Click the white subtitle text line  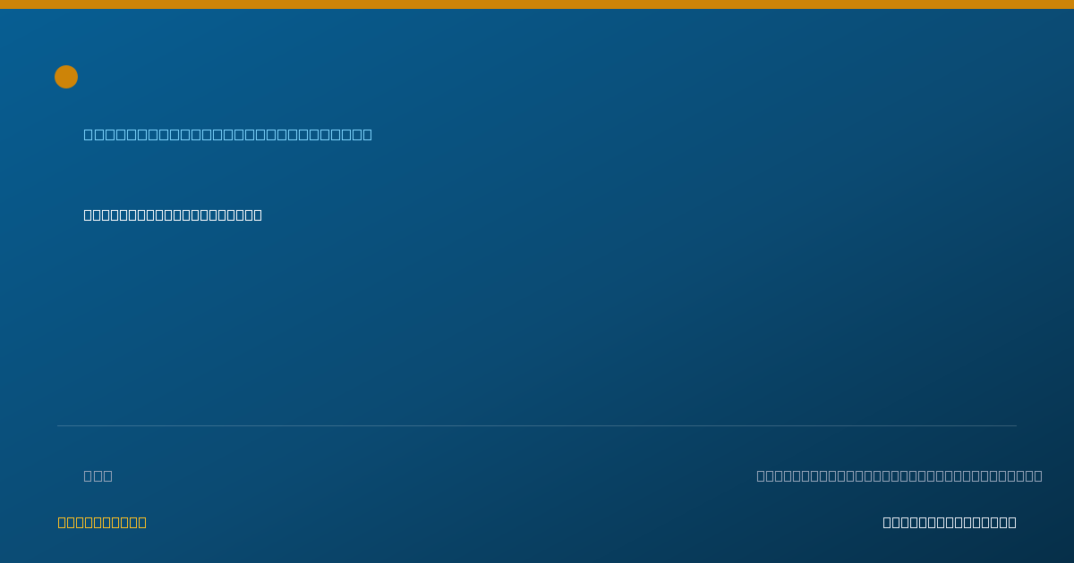point(173,214)
